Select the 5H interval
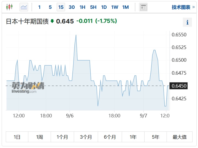 [x=93, y=7]
